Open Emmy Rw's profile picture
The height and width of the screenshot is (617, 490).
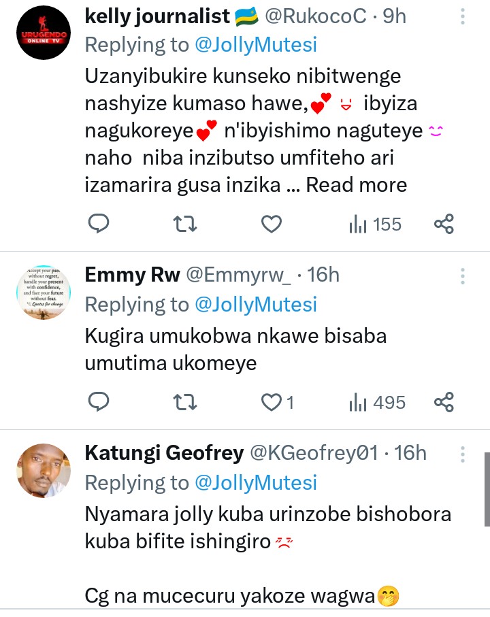[43, 293]
